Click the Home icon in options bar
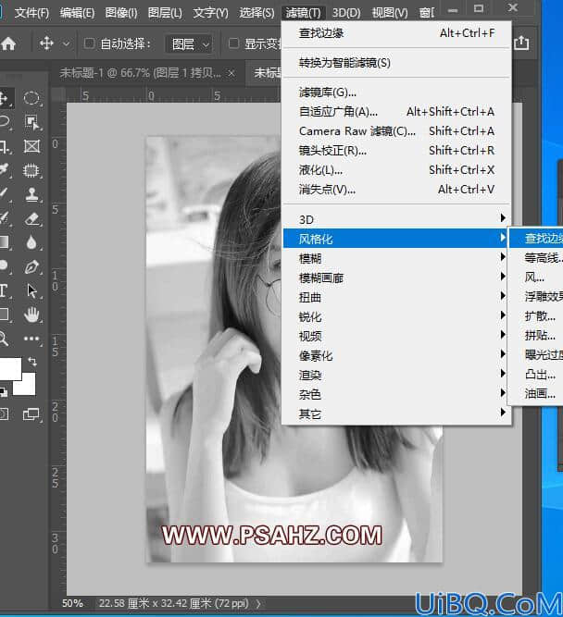The image size is (563, 617). (x=8, y=43)
